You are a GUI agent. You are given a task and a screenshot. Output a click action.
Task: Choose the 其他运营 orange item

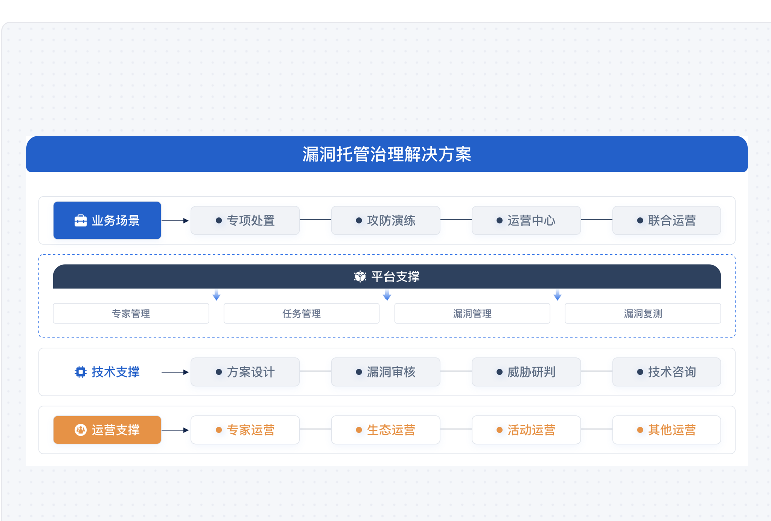click(666, 430)
